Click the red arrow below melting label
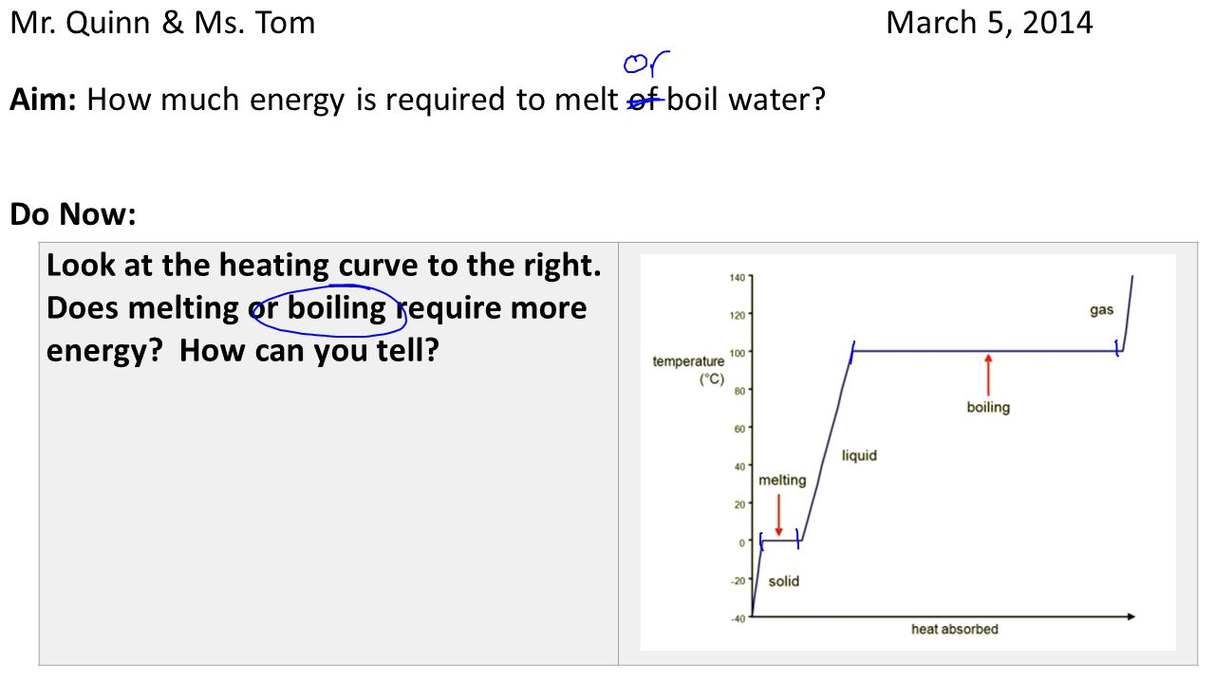The width and height of the screenshot is (1215, 683). click(778, 513)
